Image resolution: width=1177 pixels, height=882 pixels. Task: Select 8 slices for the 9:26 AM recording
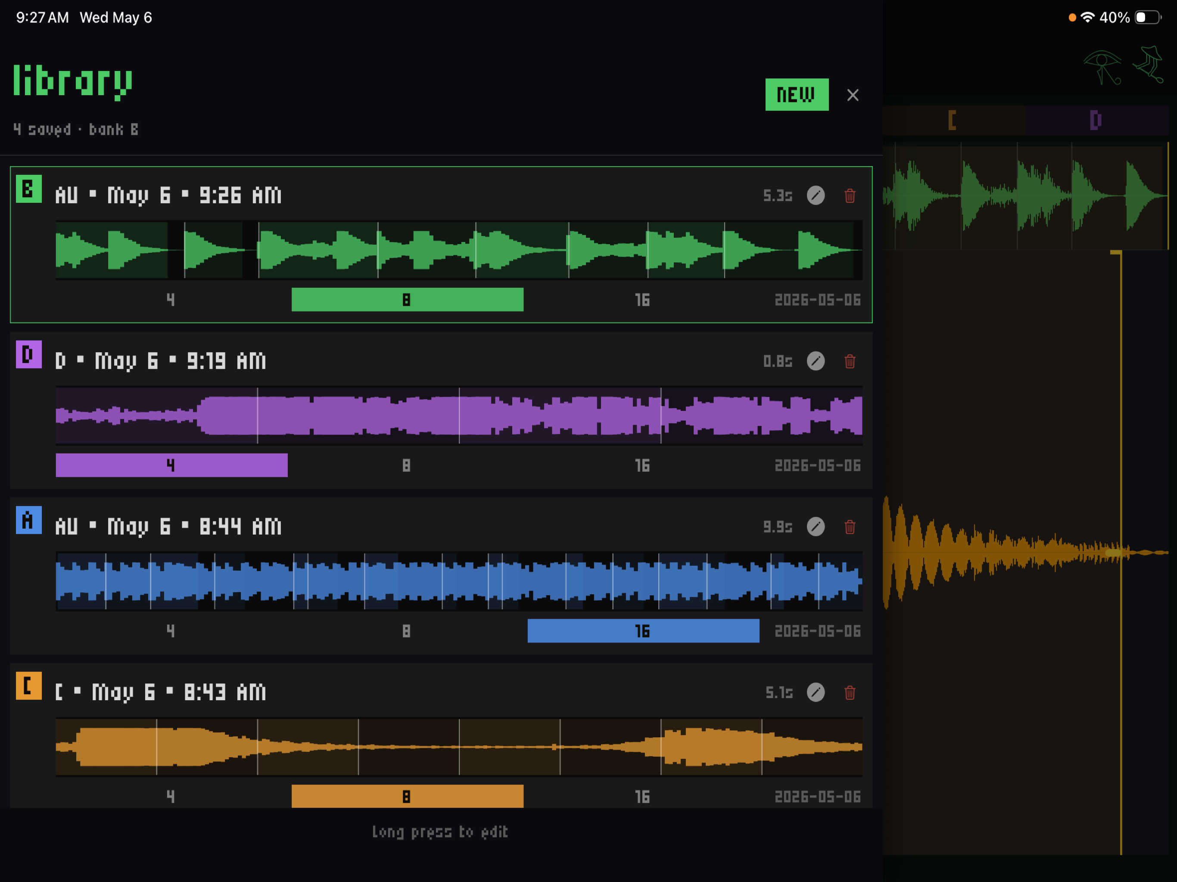point(407,299)
